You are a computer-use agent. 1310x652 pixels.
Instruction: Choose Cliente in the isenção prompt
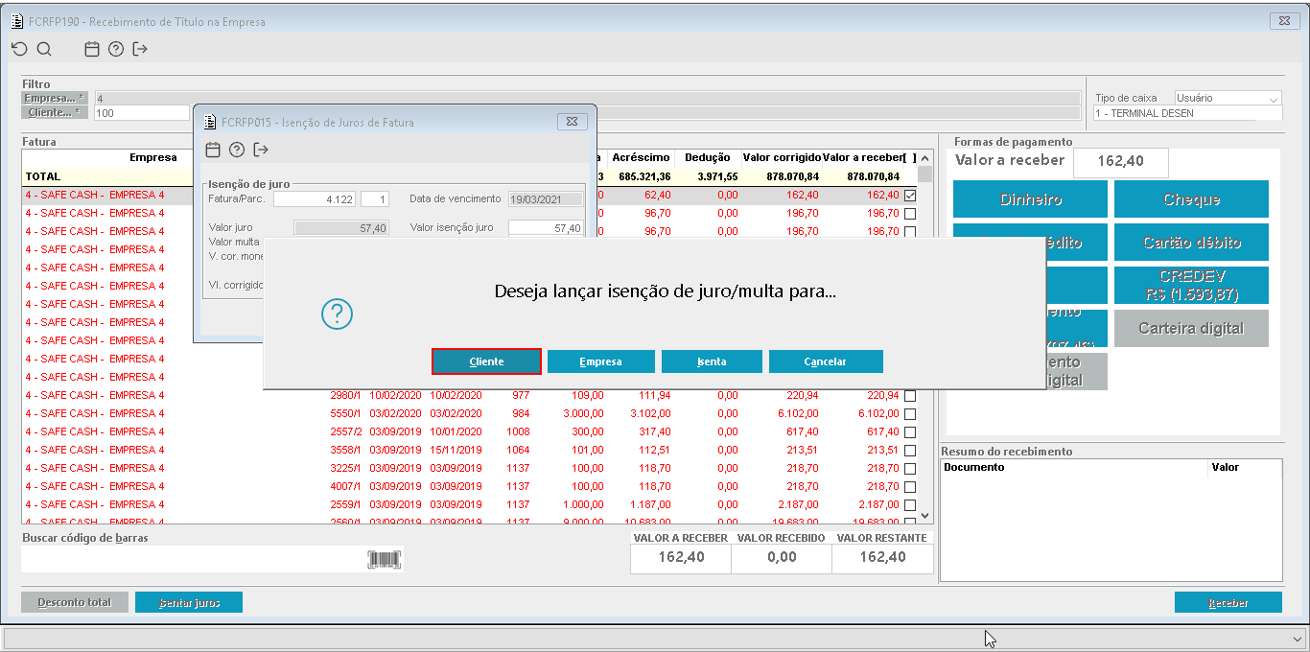pyautogui.click(x=486, y=361)
